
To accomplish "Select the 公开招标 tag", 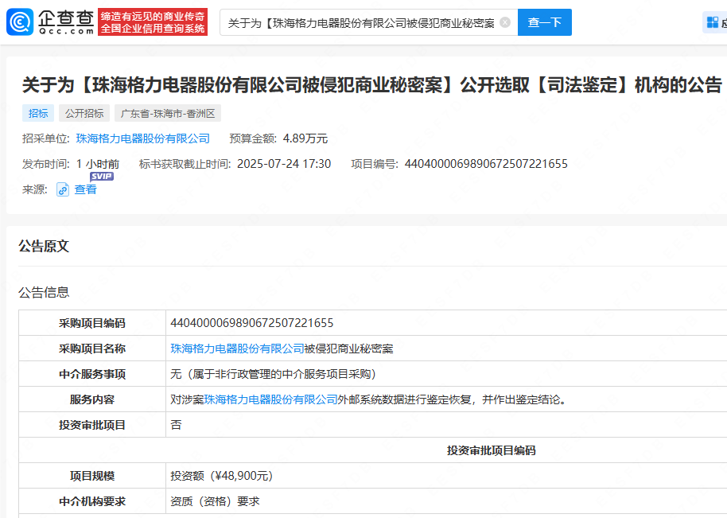I will [84, 113].
